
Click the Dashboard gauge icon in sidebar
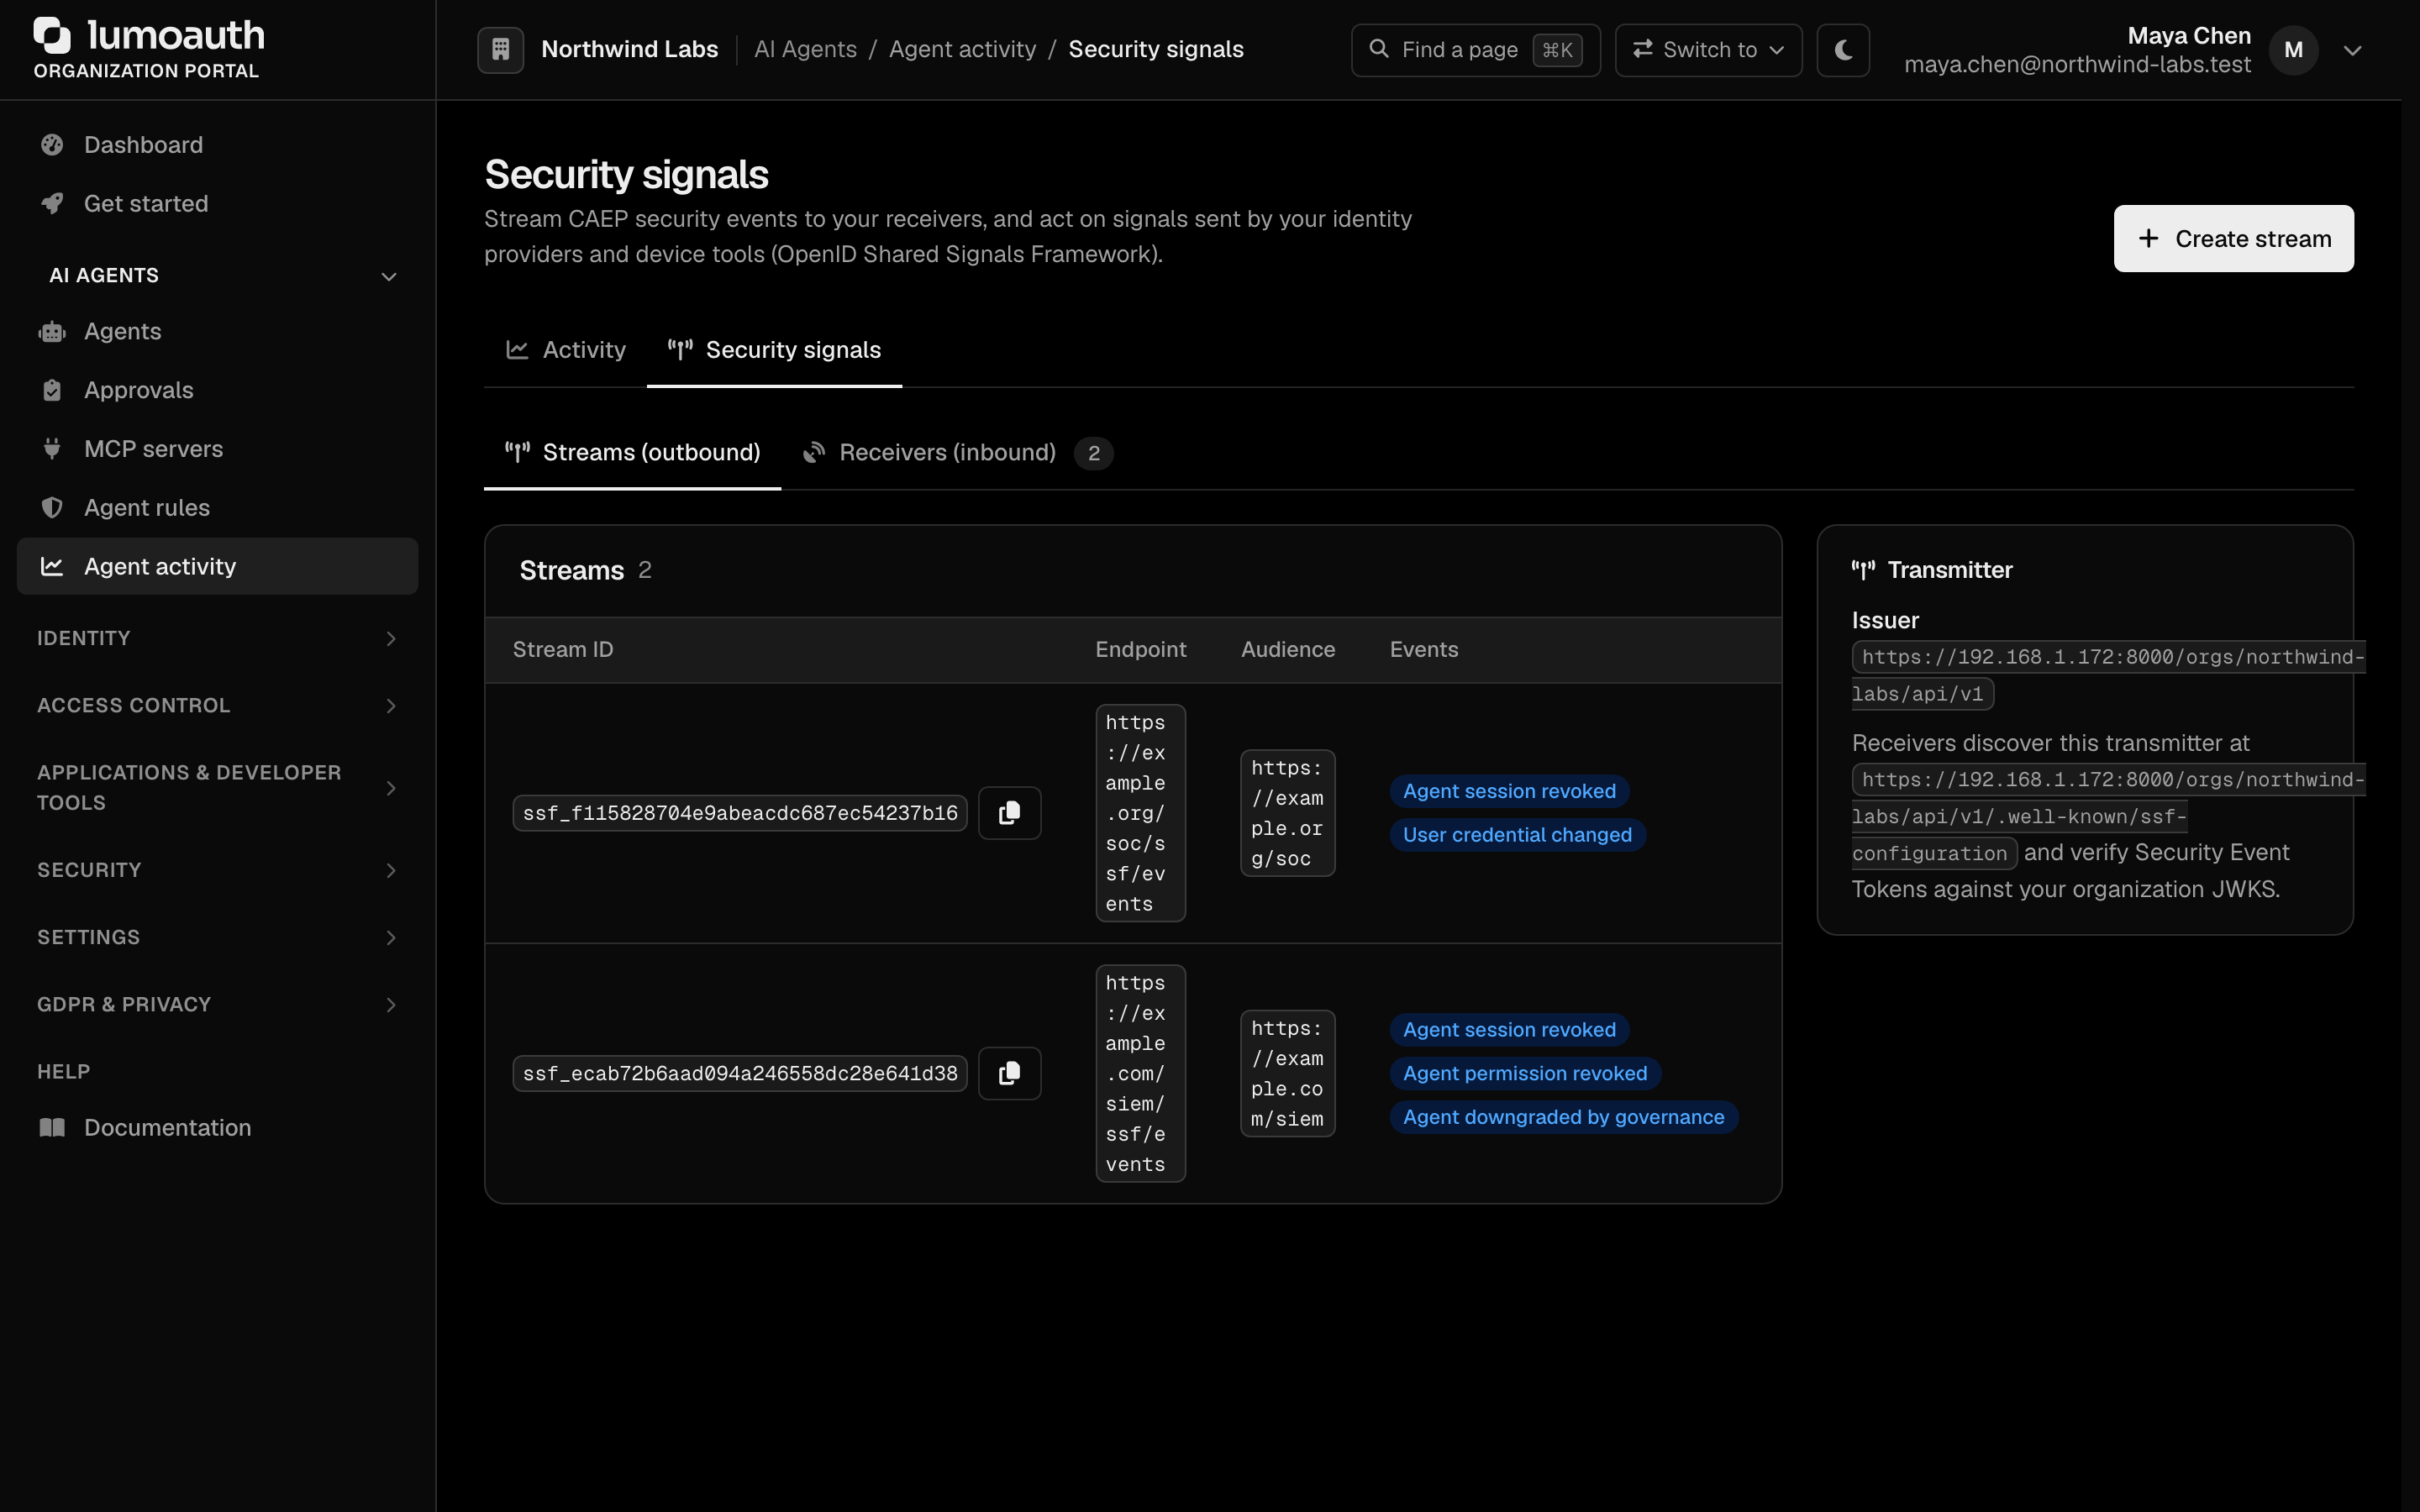(52, 145)
